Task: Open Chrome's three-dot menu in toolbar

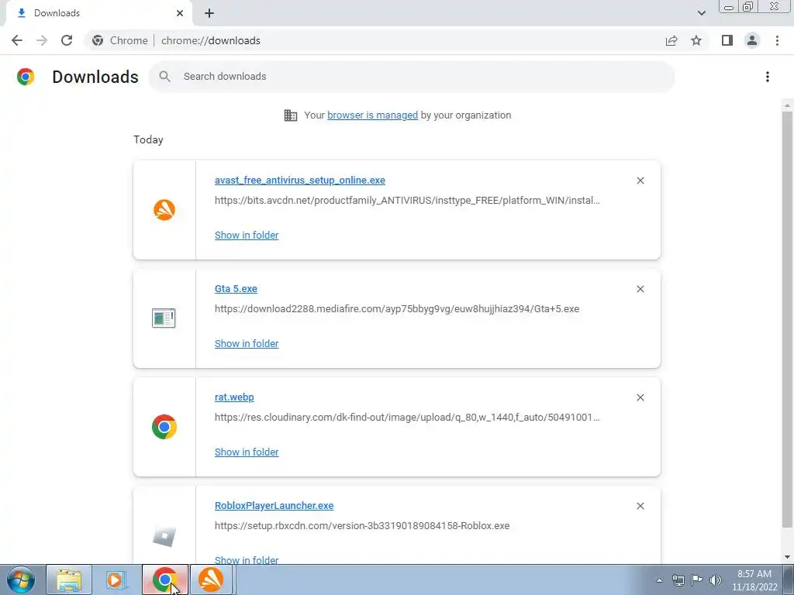Action: [x=777, y=40]
